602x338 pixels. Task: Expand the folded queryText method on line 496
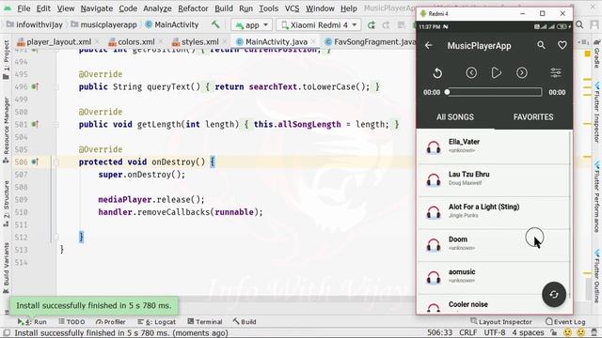click(56, 87)
